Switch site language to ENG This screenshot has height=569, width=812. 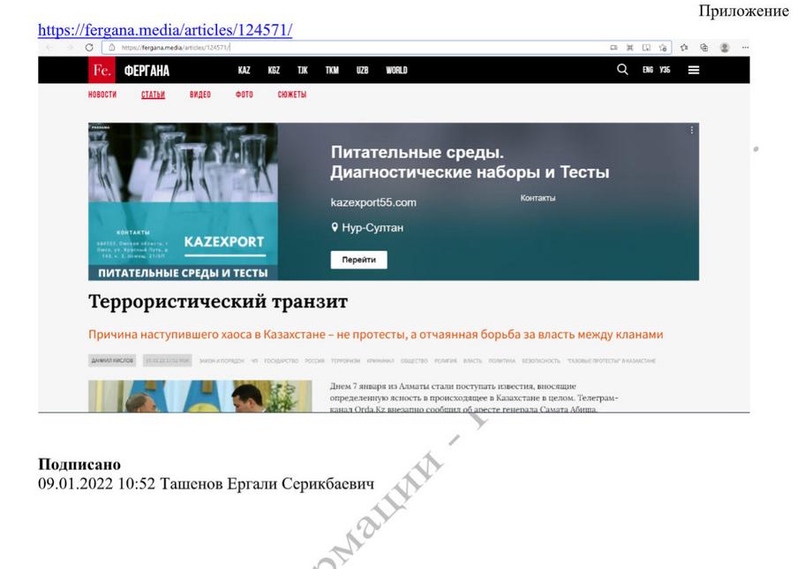[x=648, y=70]
